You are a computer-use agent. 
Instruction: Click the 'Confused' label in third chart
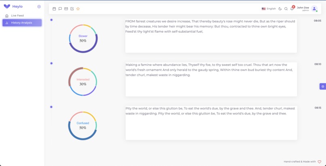coord(83,123)
